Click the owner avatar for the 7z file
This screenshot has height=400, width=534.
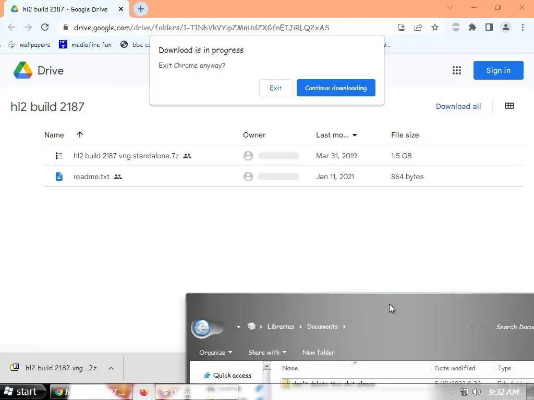tap(248, 156)
